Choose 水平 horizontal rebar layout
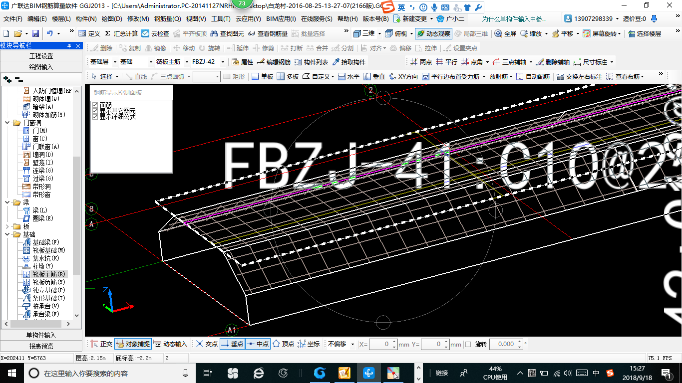This screenshot has height=383, width=682. coord(348,76)
